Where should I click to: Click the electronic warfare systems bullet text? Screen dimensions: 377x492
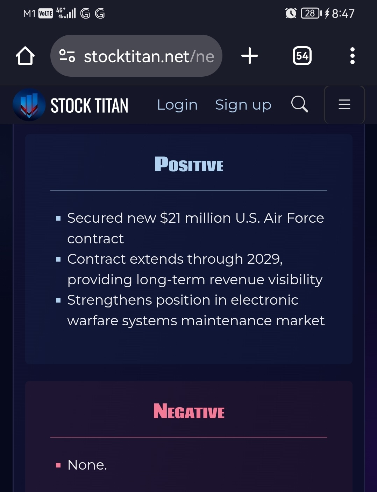(196, 310)
